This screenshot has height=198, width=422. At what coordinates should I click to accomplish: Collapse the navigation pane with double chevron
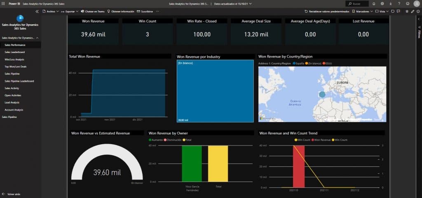tap(37, 12)
